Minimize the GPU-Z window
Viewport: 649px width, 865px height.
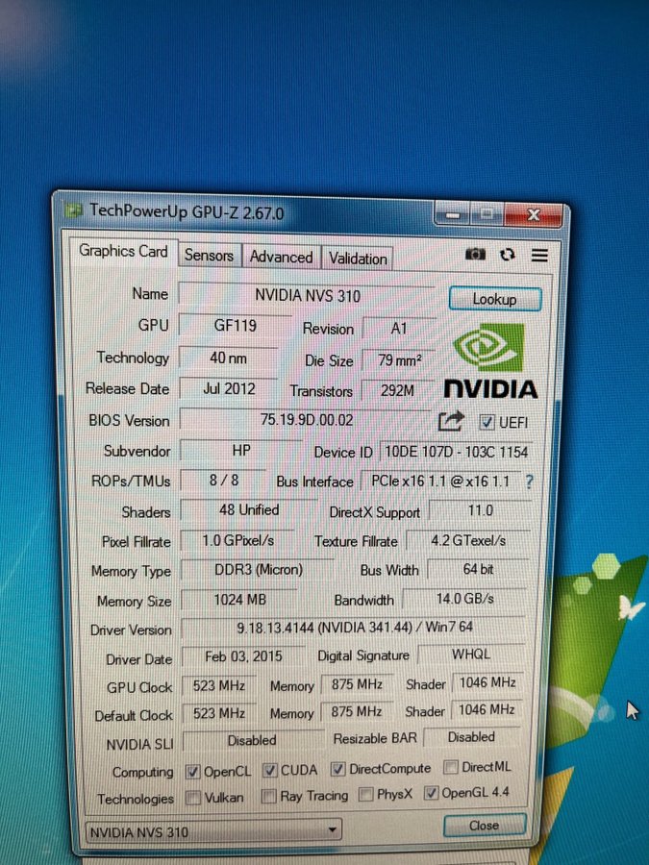click(x=453, y=214)
